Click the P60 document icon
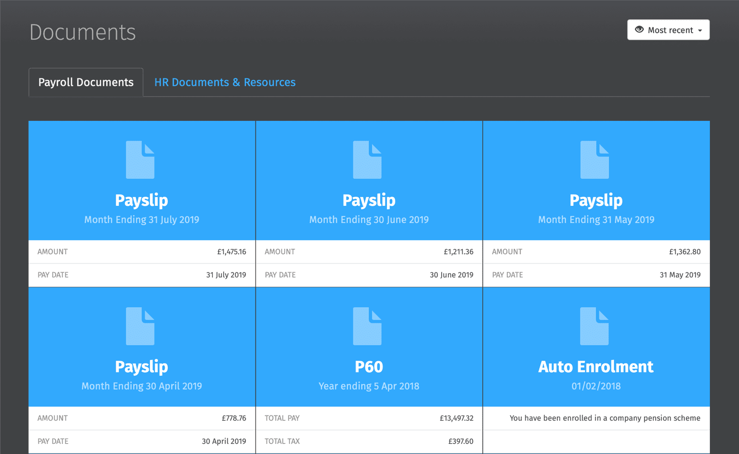 pos(368,326)
